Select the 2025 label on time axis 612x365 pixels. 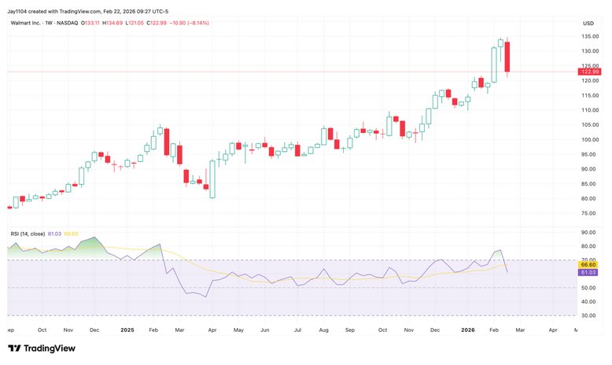click(x=127, y=332)
